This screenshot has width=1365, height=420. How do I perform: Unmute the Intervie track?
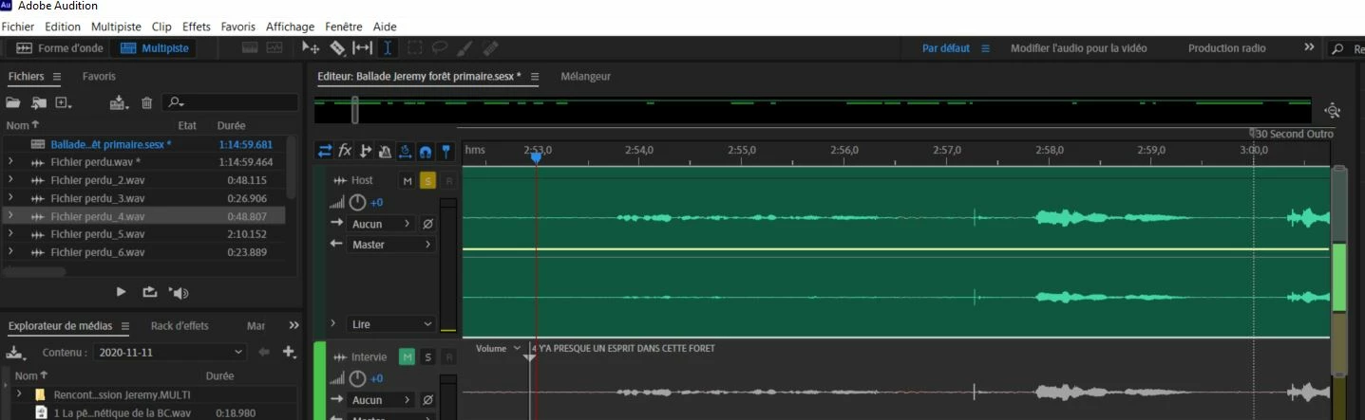coord(408,356)
